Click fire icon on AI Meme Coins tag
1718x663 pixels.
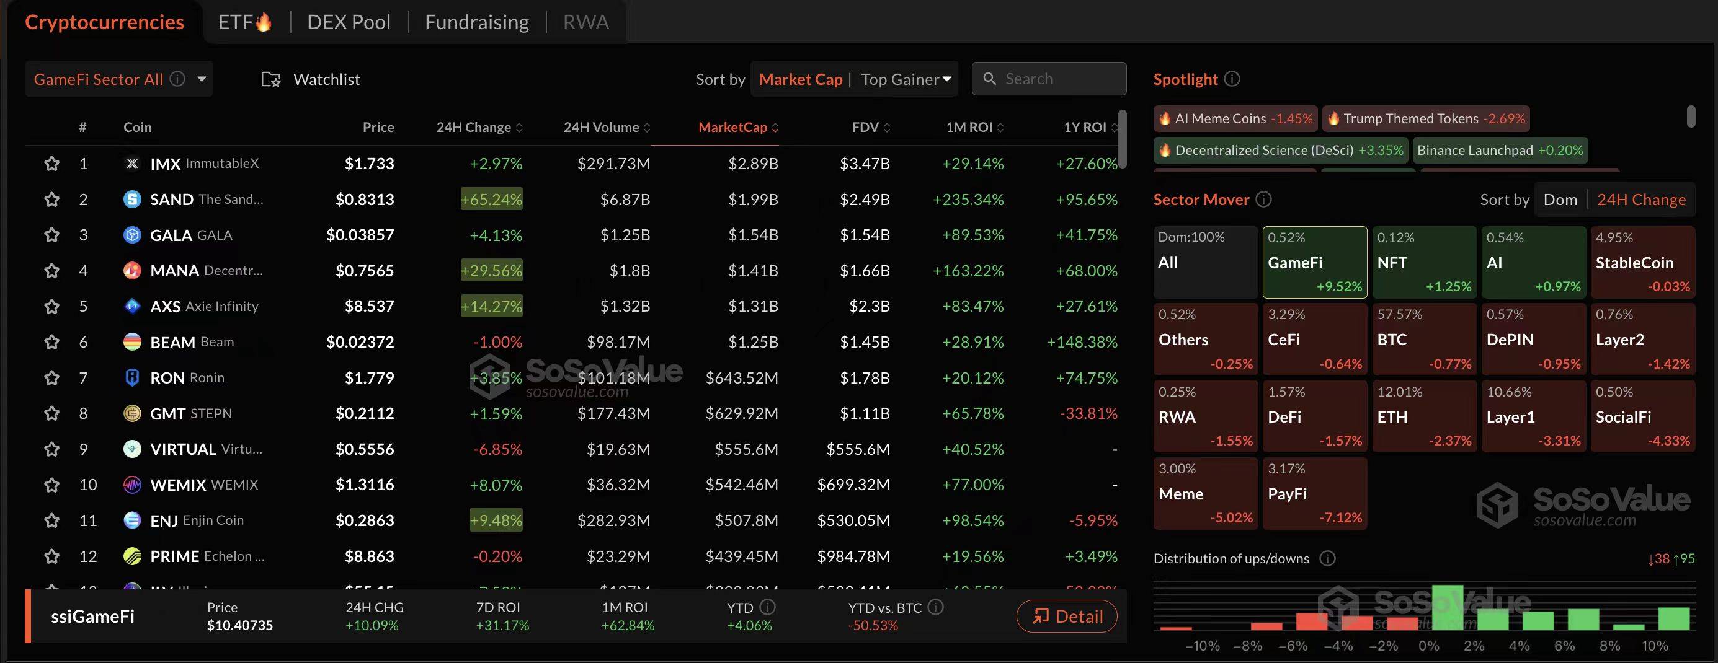click(1164, 118)
